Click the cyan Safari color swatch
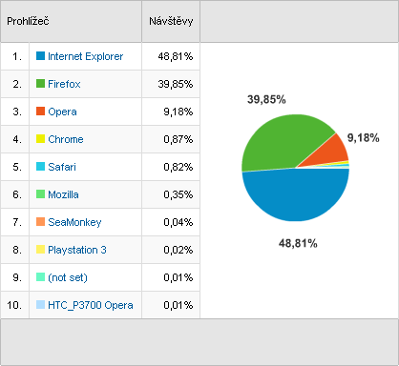Image resolution: width=399 pixels, height=366 pixels. pyautogui.click(x=40, y=167)
